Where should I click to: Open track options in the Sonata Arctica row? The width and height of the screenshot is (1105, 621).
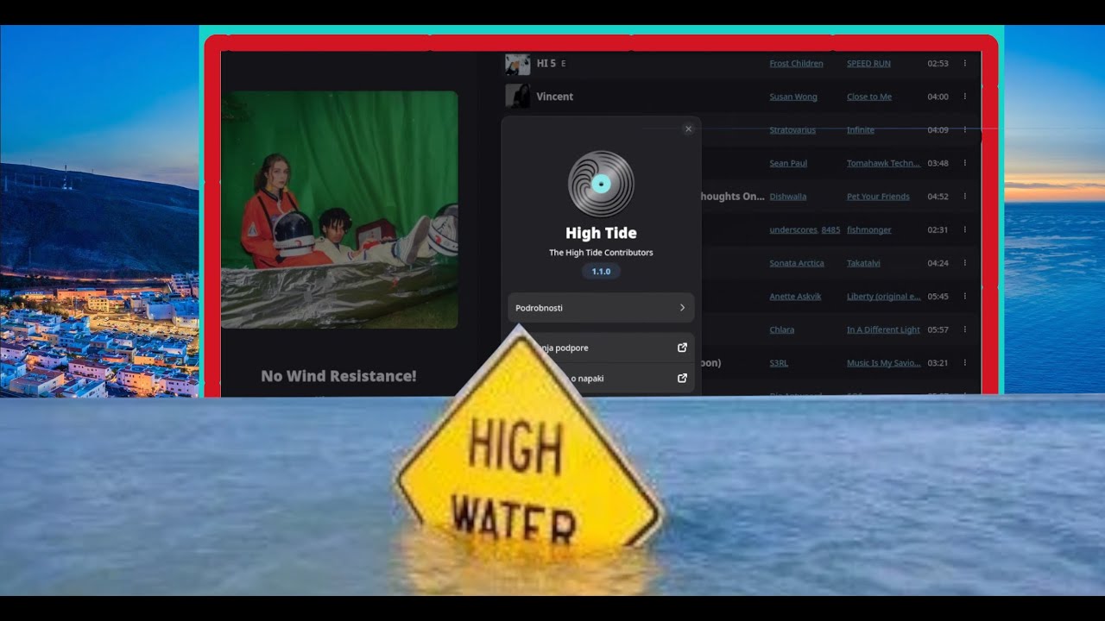pos(965,263)
